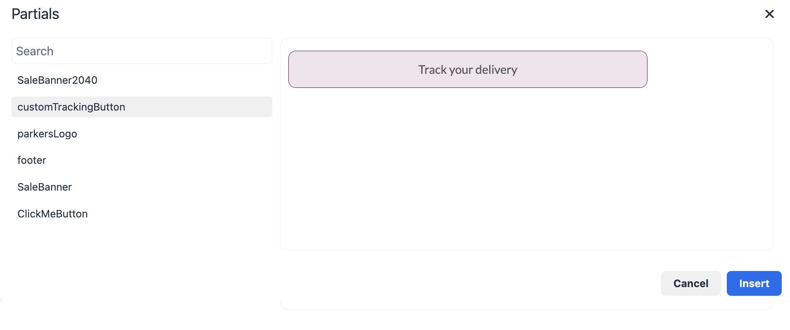Pick the parkersLogo partial
The width and height of the screenshot is (790, 330).
click(47, 134)
